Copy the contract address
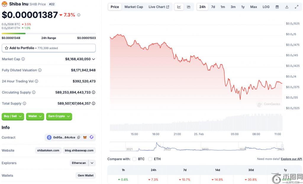The image size is (303, 184). point(79,137)
